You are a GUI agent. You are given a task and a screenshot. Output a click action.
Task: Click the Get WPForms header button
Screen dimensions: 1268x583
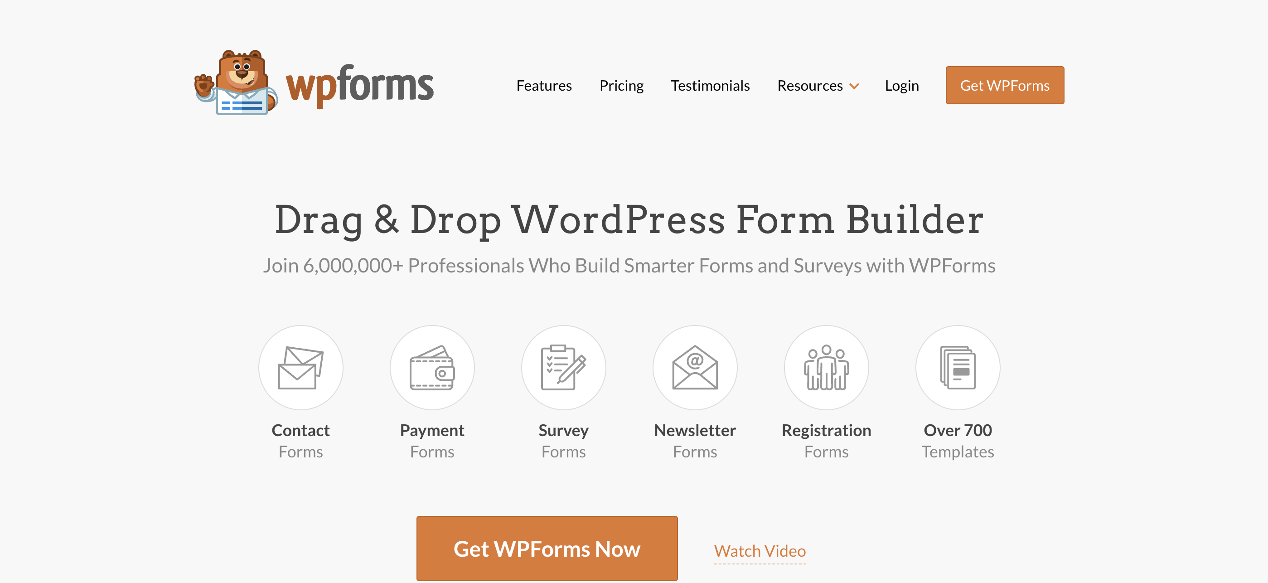pyautogui.click(x=1005, y=85)
